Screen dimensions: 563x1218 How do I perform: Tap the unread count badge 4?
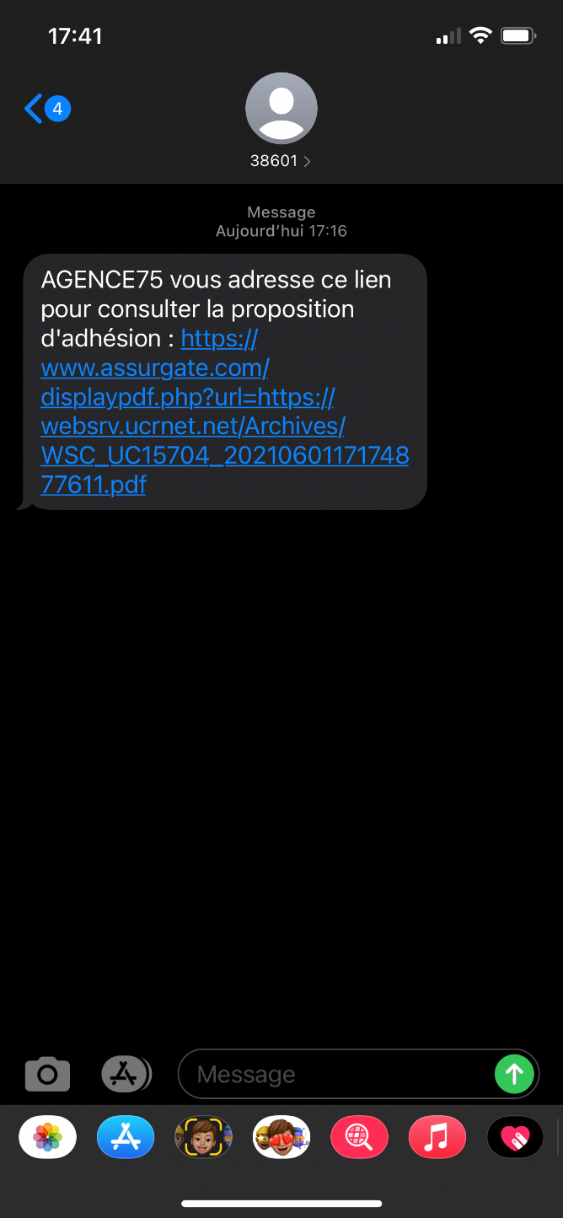[x=57, y=109]
